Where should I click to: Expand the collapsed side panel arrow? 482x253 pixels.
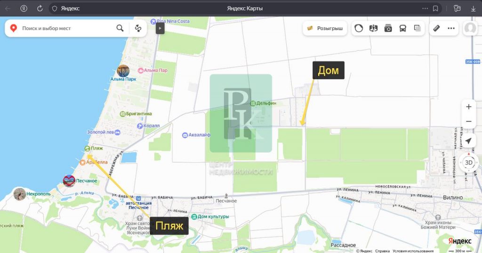click(x=160, y=28)
